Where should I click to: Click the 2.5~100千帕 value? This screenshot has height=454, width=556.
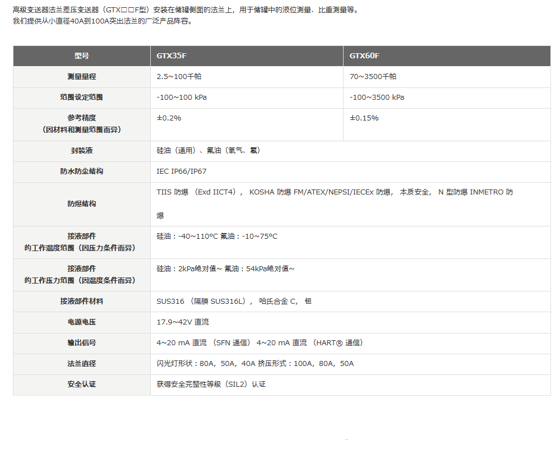(x=179, y=77)
